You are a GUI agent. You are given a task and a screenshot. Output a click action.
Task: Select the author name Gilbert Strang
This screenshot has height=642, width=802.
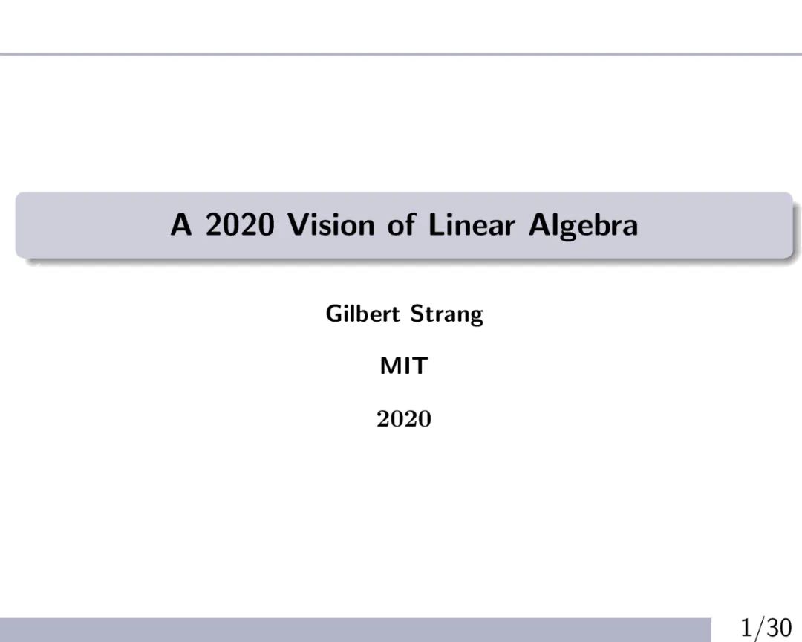pos(404,314)
